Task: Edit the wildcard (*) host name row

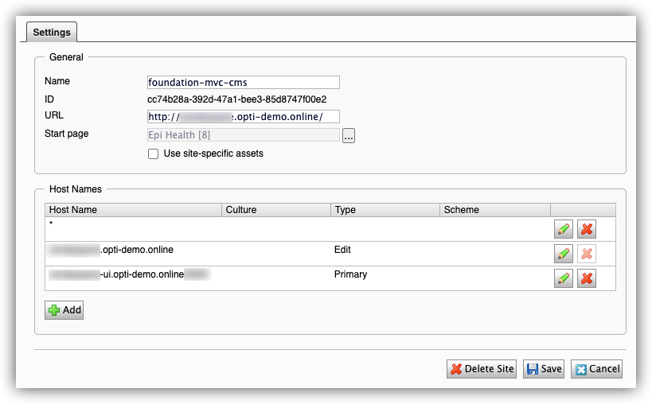Action: click(x=564, y=229)
